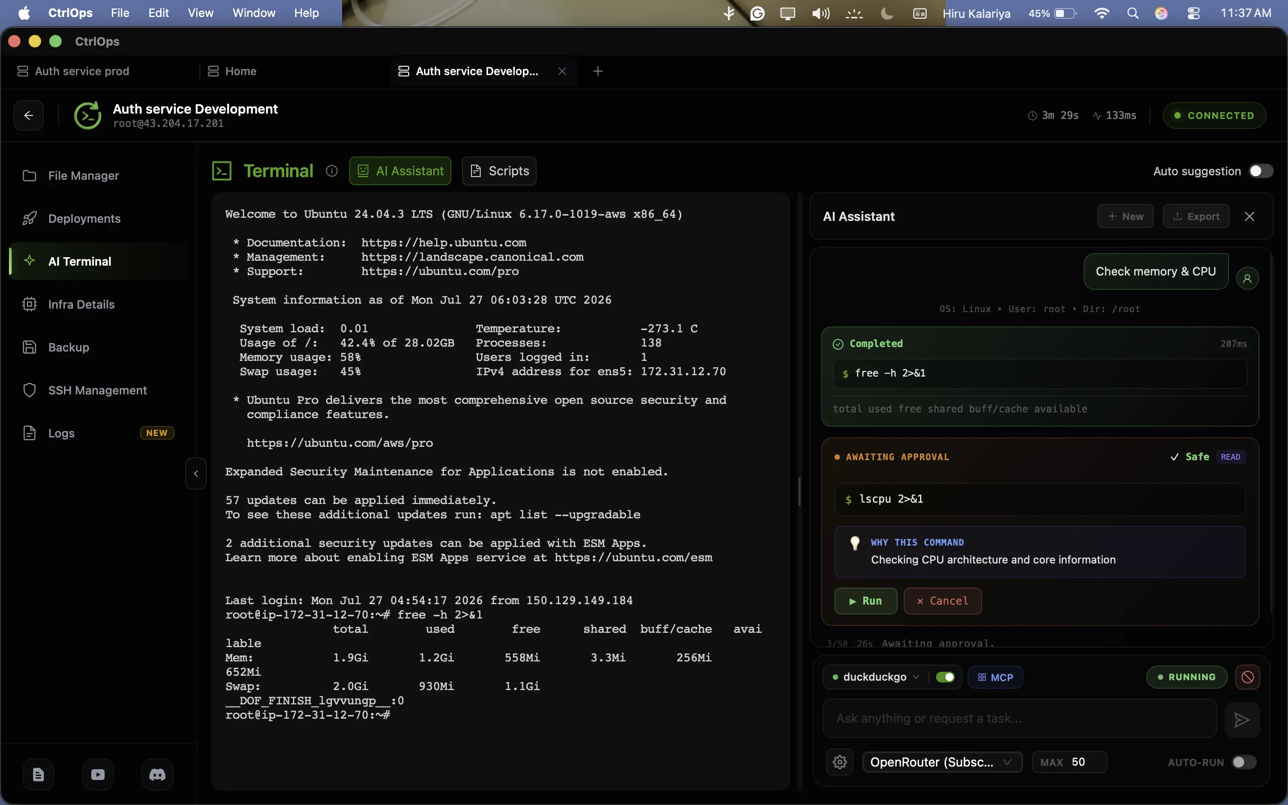Open Infra Details page
The width and height of the screenshot is (1288, 805).
tap(98, 305)
